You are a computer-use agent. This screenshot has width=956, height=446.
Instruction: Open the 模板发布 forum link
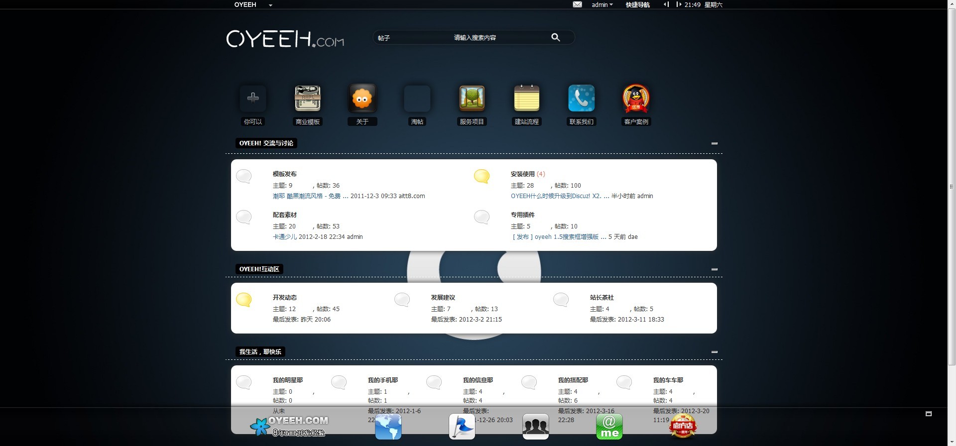[x=285, y=174]
